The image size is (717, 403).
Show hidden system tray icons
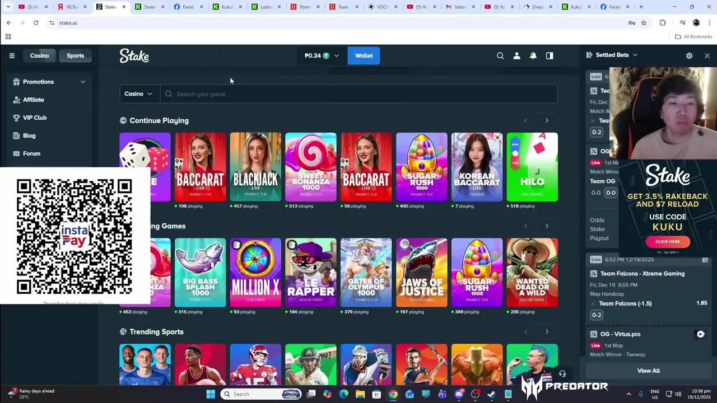coord(628,394)
